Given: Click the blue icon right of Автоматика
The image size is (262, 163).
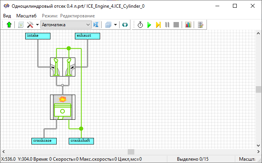Looking at the screenshot, I should [x=96, y=25].
